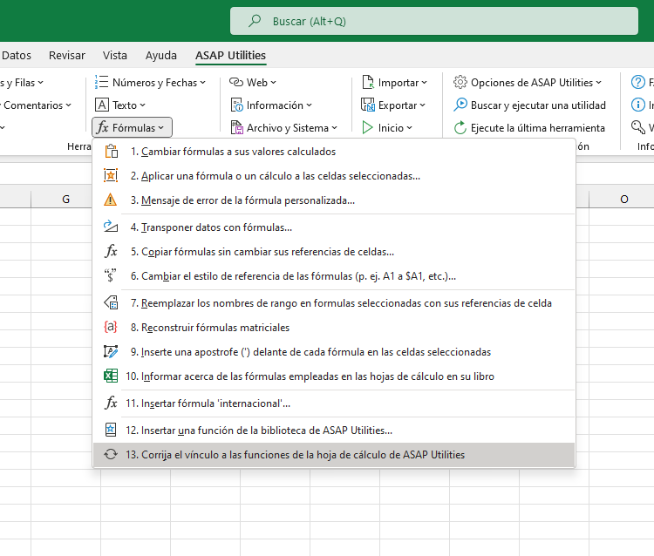Screen dimensions: 654x556
Task: Open the Inicio dropdown arrow
Action: coord(409,127)
